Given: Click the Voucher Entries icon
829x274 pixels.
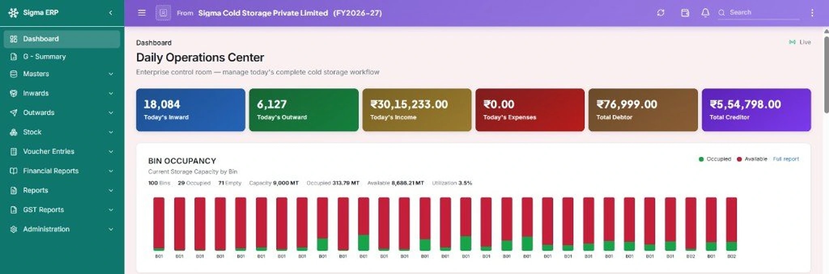Looking at the screenshot, I should [13, 152].
